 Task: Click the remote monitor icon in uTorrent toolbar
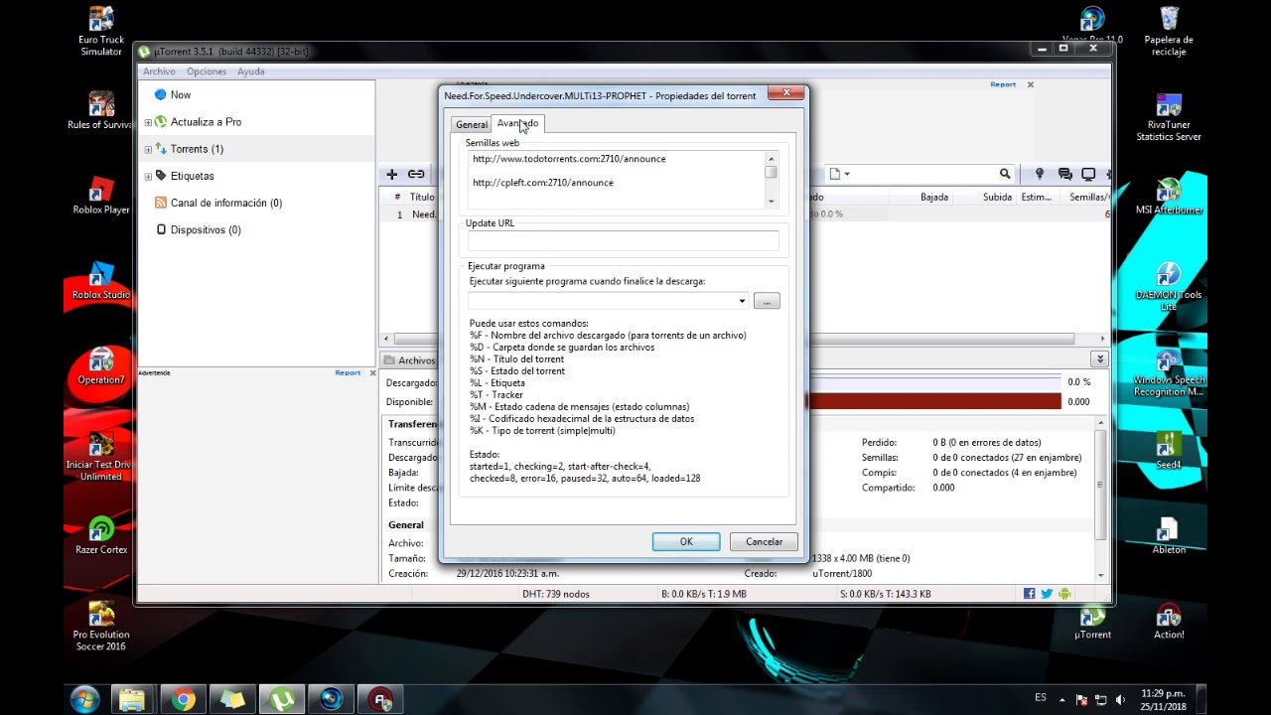click(1088, 174)
